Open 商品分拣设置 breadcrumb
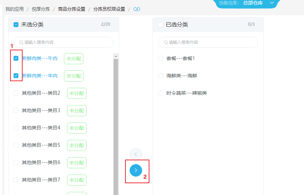Viewport: 304px width, 195px height. (72, 9)
